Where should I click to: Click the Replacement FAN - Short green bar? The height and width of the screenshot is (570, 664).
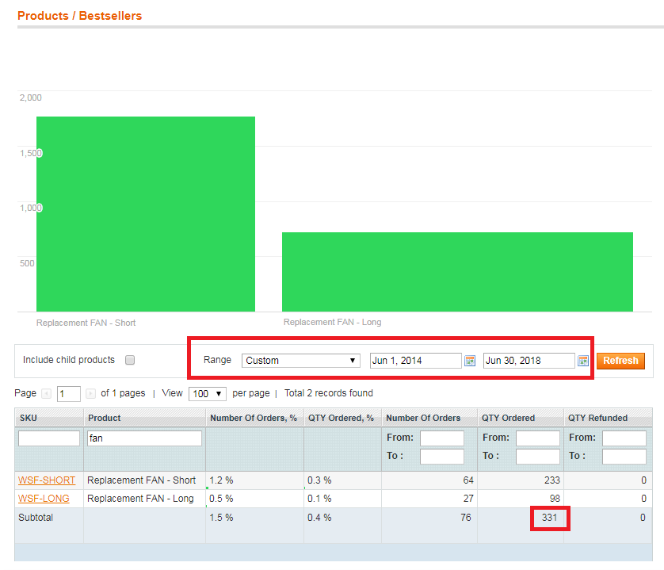click(145, 214)
